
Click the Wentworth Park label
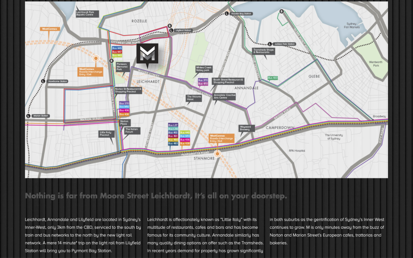376,64
